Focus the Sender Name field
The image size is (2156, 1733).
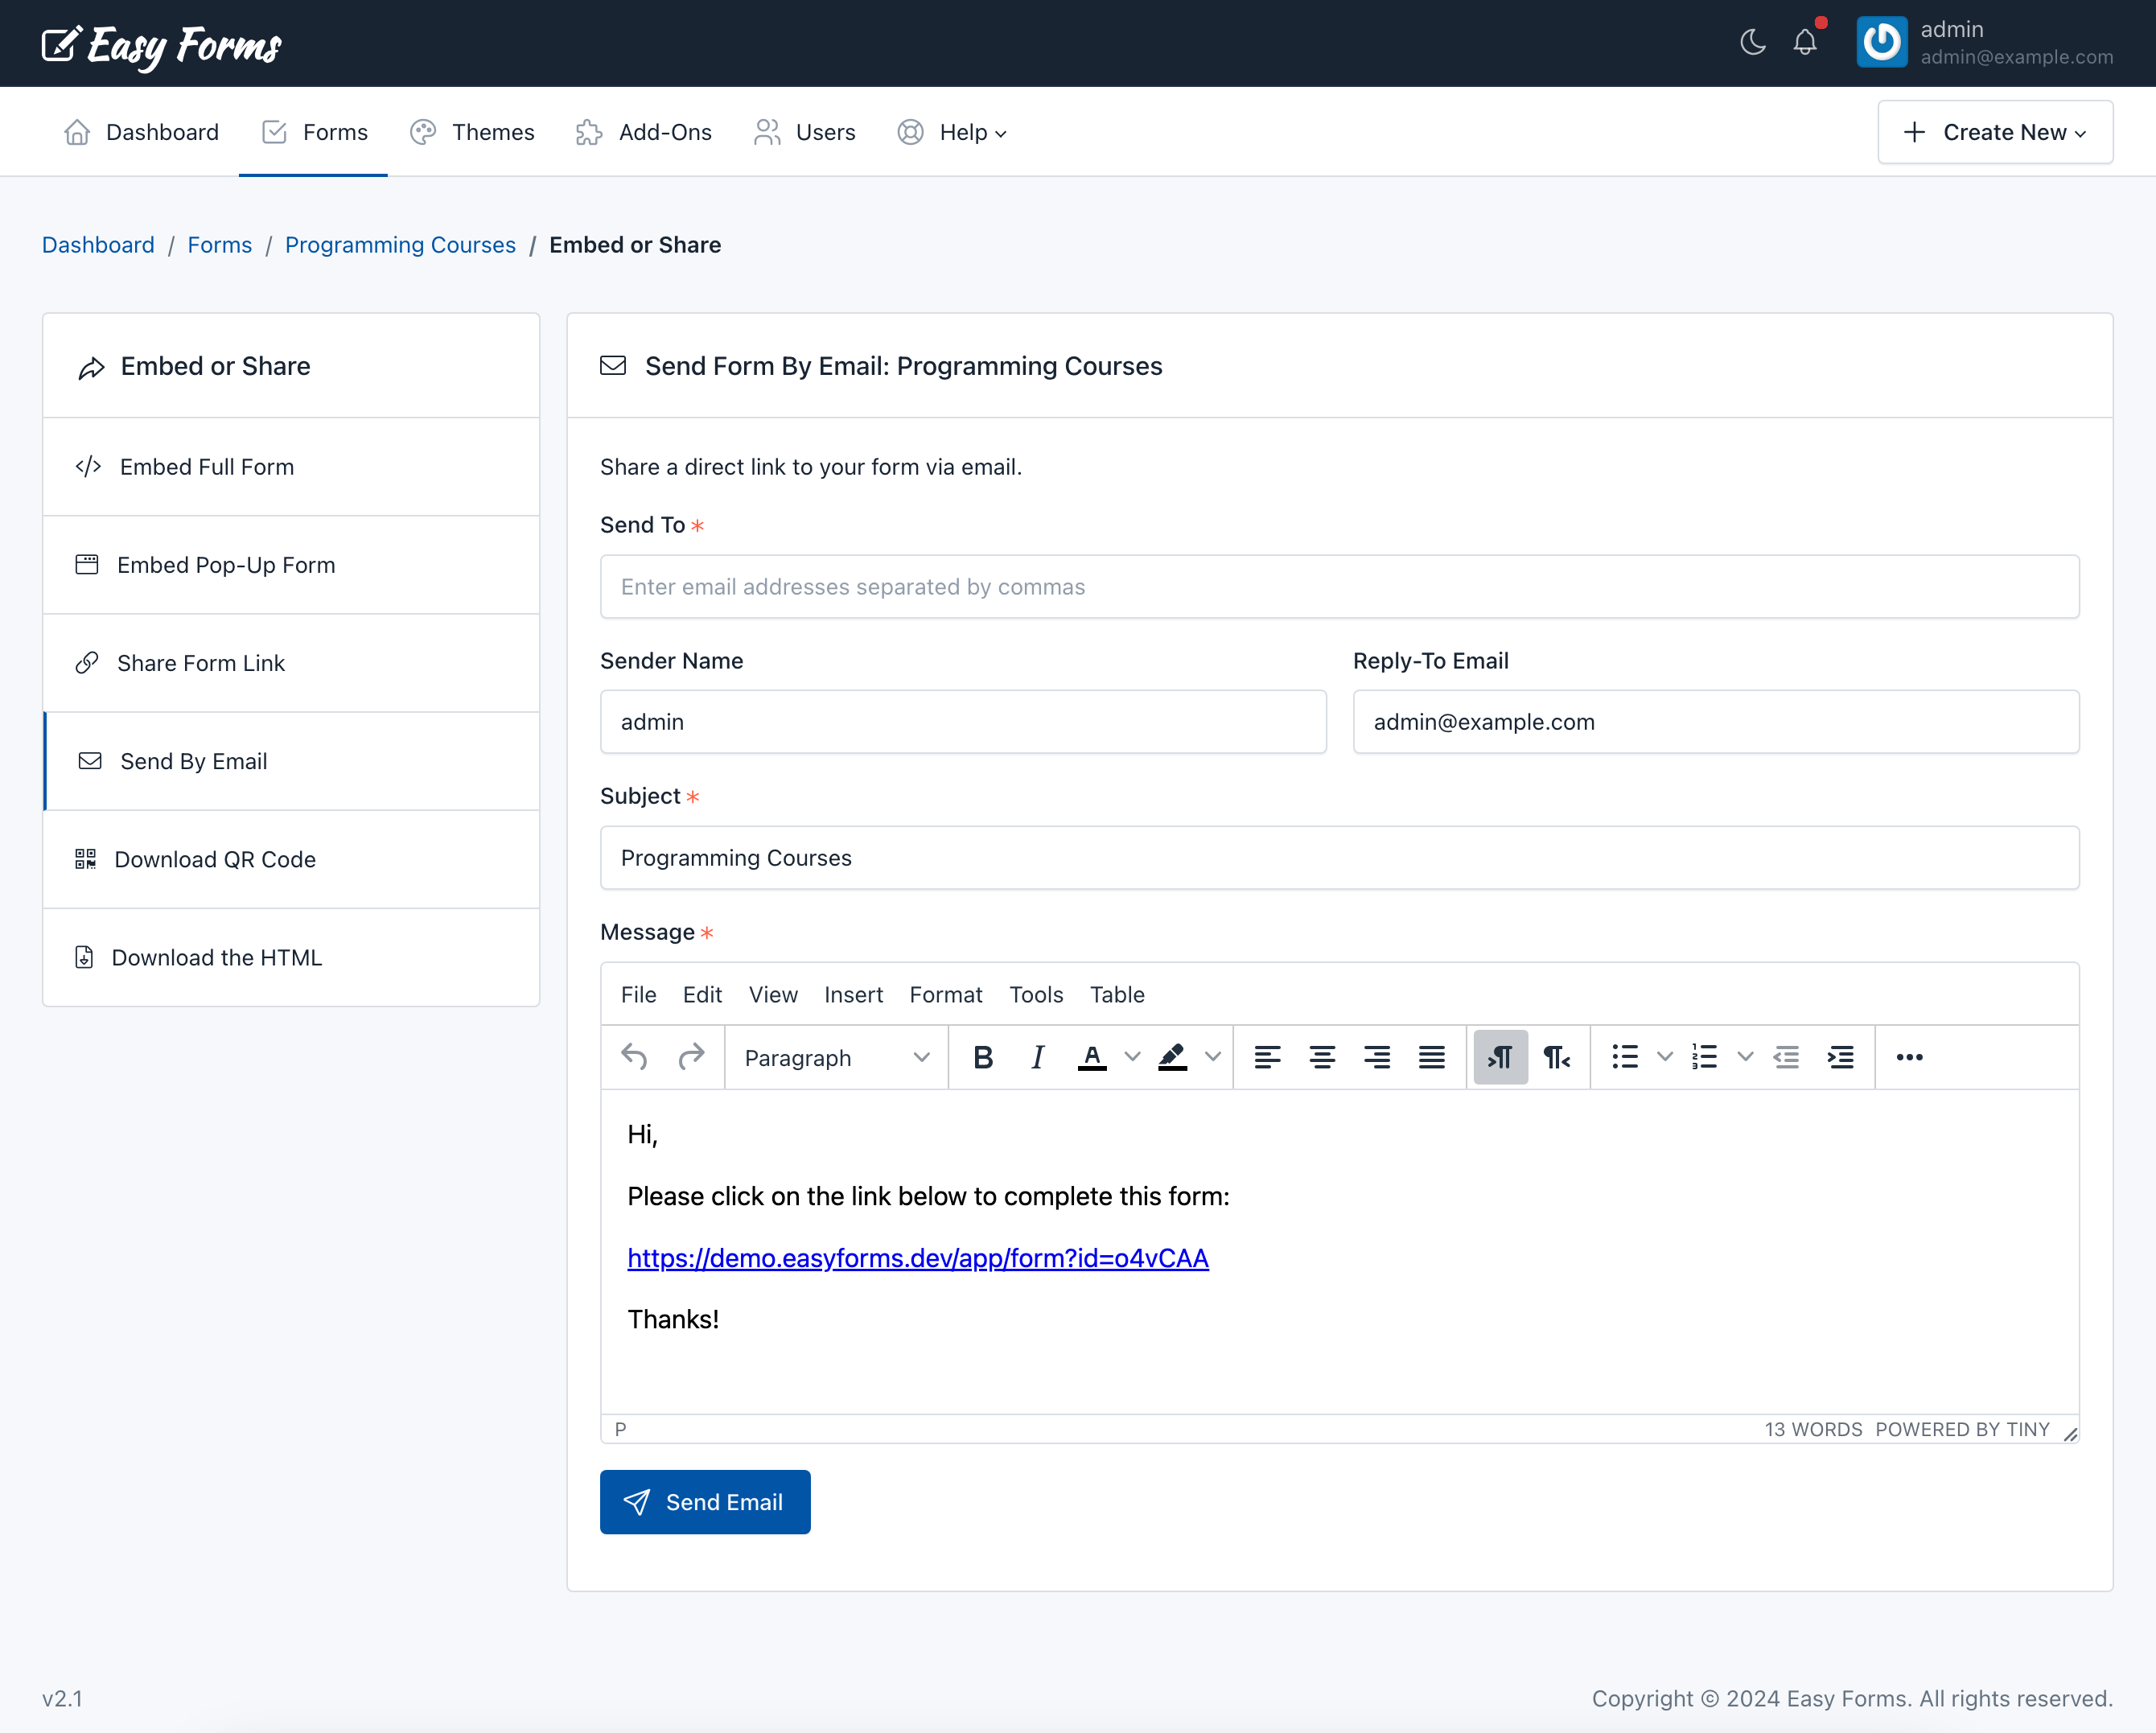tap(963, 722)
